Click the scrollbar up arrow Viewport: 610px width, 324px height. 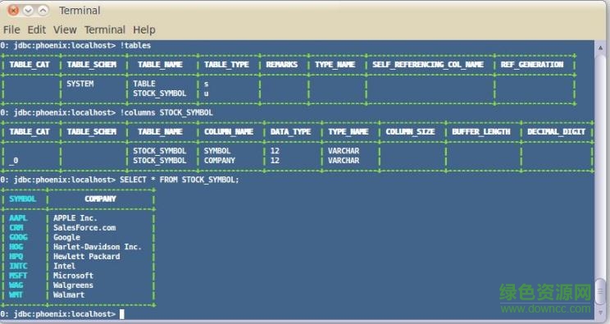click(x=601, y=48)
